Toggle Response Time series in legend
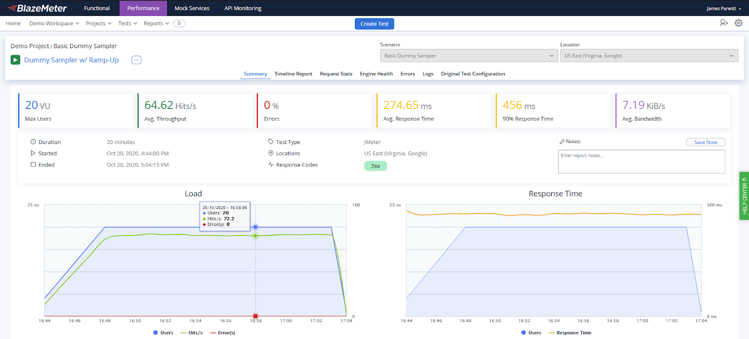This screenshot has width=749, height=339. 570,332
